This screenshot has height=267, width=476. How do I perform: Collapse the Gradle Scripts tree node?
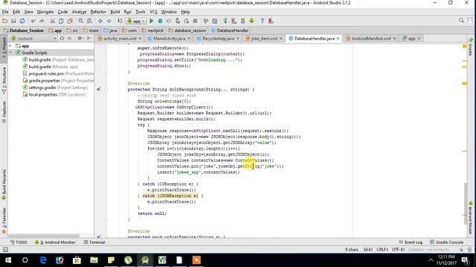pyautogui.click(x=10, y=53)
